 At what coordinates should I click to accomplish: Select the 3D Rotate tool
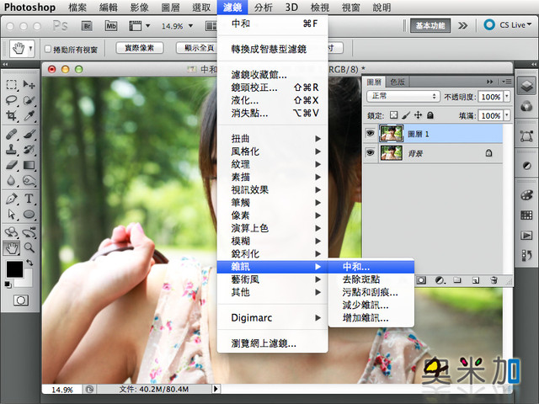[11, 232]
